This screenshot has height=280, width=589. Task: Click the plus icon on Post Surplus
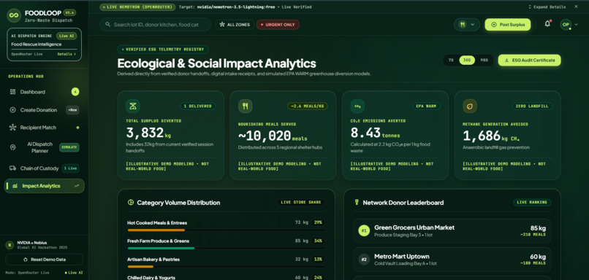[x=494, y=24]
